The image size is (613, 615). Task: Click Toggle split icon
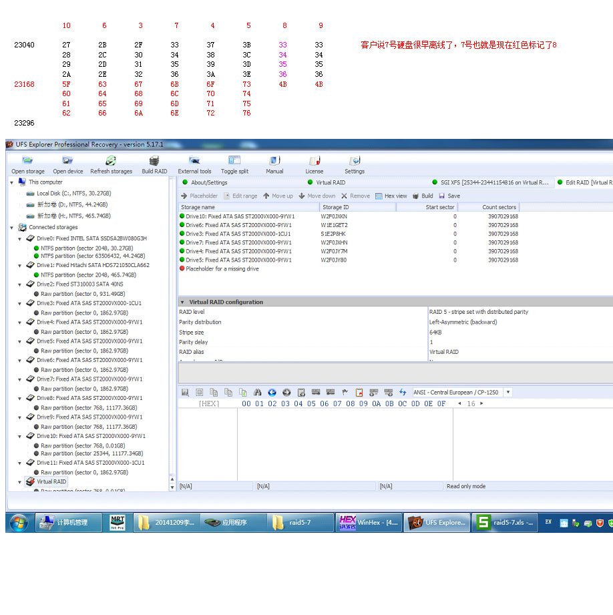click(234, 165)
